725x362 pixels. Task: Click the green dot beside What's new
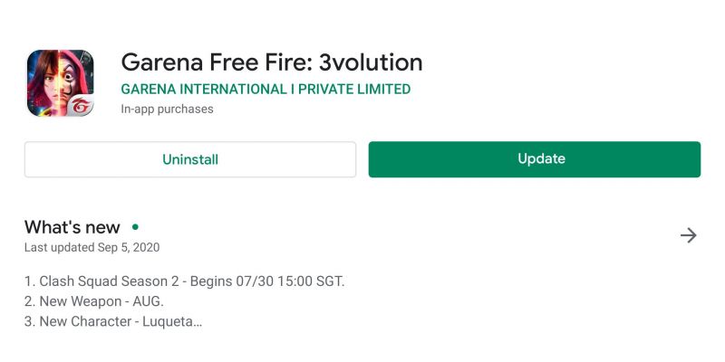135,227
